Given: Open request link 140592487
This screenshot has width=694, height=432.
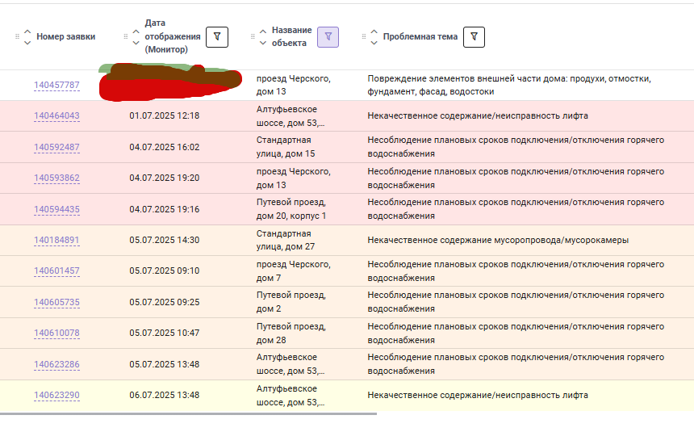Looking at the screenshot, I should 56,147.
